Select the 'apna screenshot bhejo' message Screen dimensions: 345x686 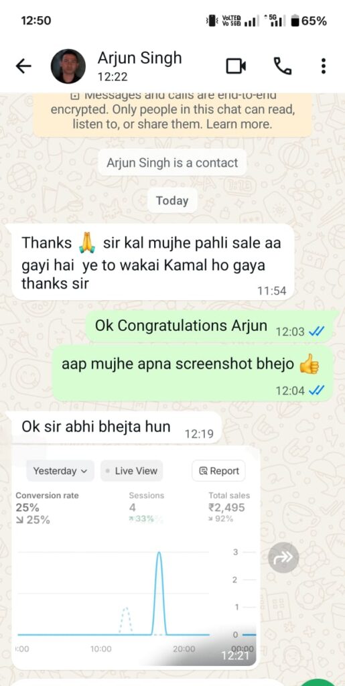[193, 374]
